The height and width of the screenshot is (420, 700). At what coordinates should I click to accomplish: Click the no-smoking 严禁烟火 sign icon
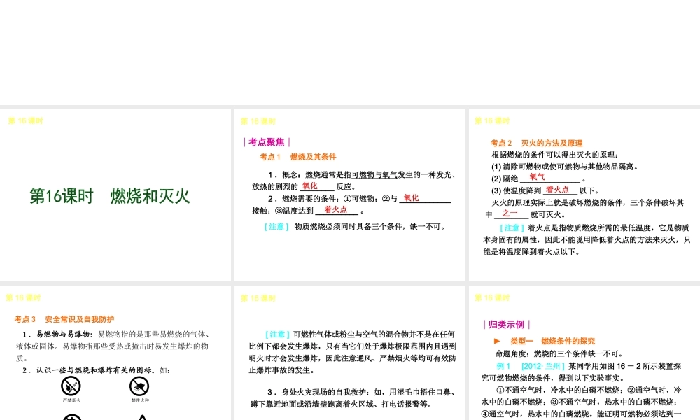(x=71, y=386)
